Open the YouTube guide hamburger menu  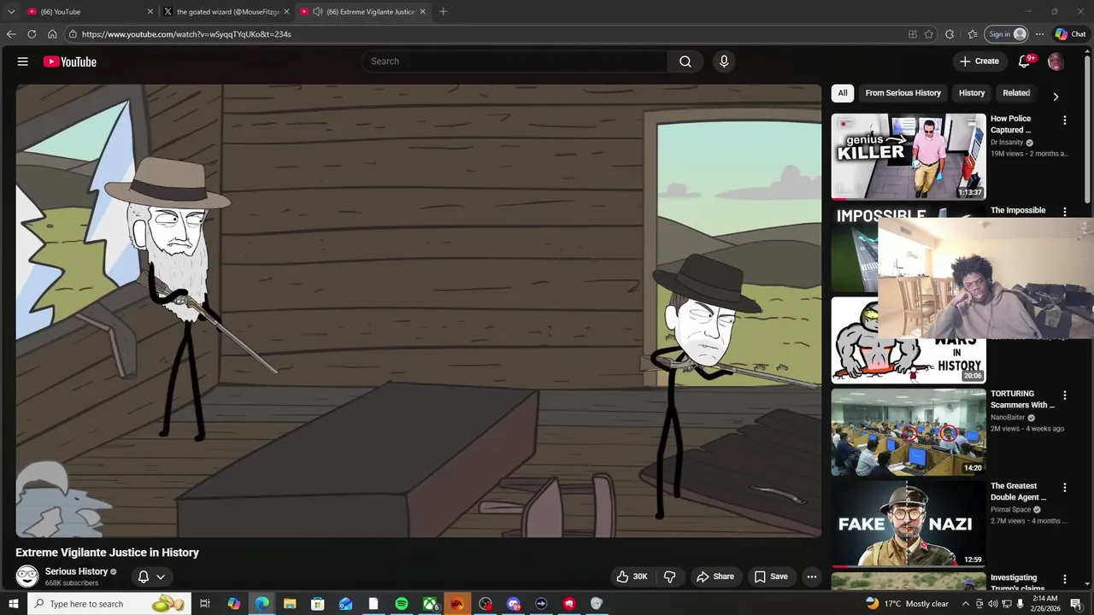pyautogui.click(x=23, y=61)
